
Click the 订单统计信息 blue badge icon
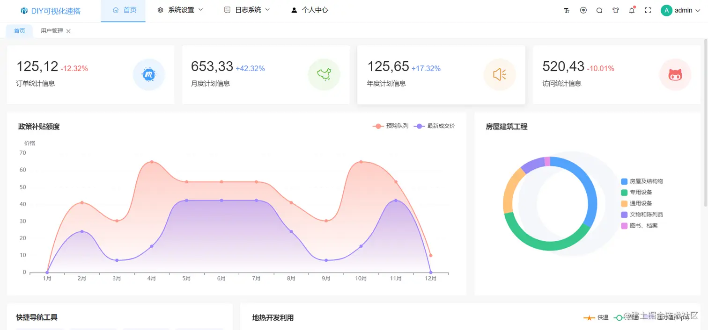click(x=149, y=74)
